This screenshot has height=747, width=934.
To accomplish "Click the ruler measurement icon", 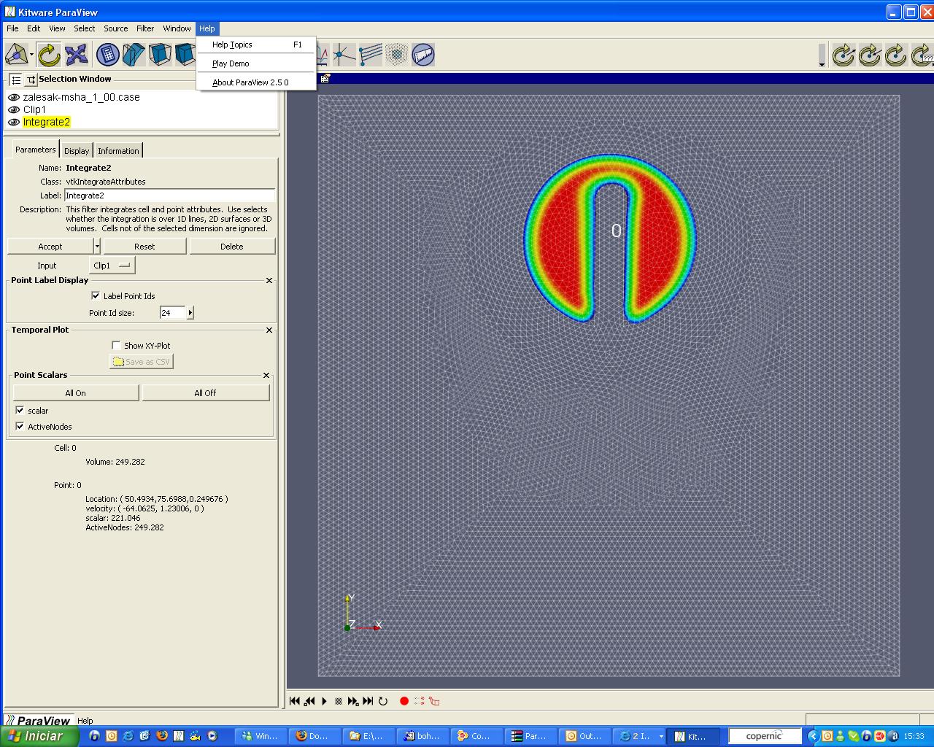I will point(423,54).
